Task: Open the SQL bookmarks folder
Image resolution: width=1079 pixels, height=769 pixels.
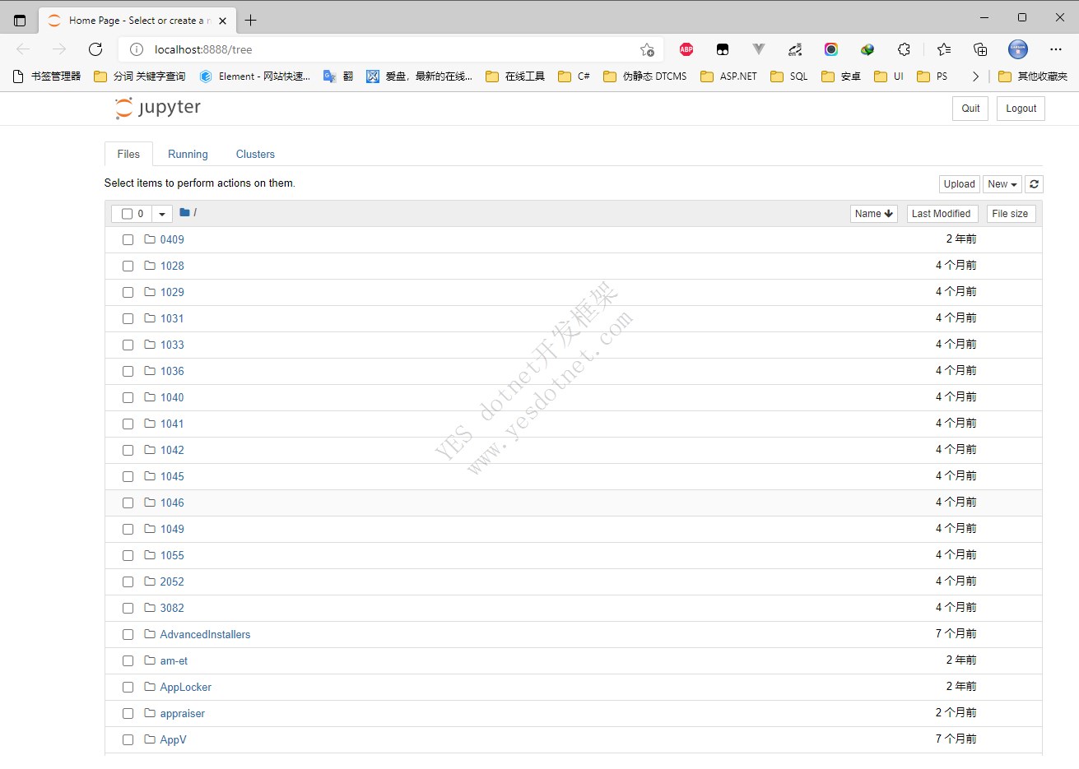Action: pos(789,76)
